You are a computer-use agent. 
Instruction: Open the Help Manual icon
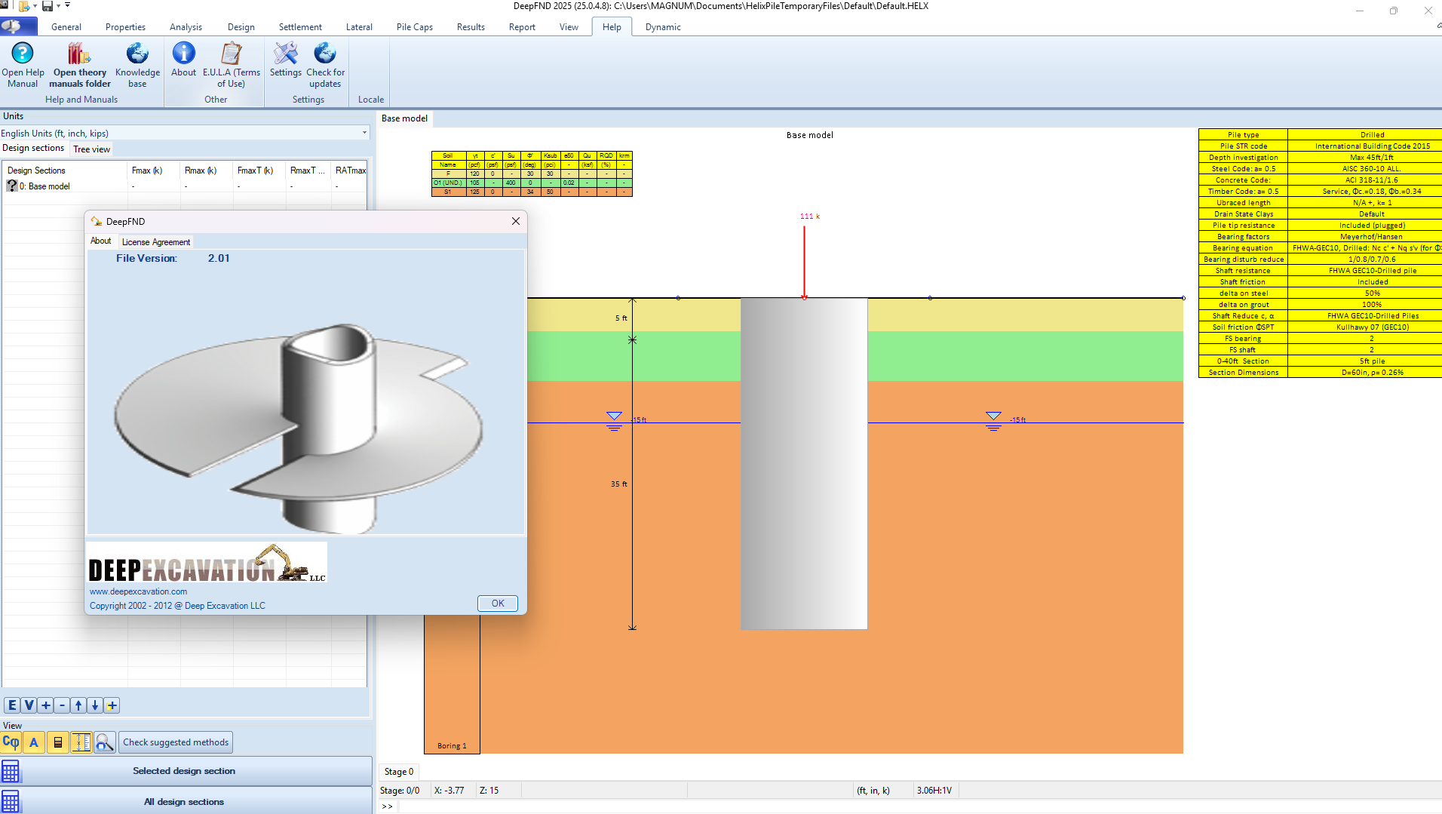23,64
